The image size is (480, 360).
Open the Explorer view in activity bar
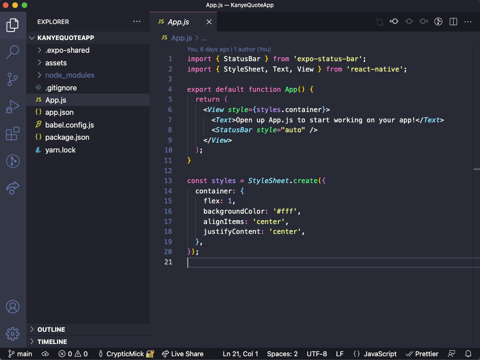13,25
